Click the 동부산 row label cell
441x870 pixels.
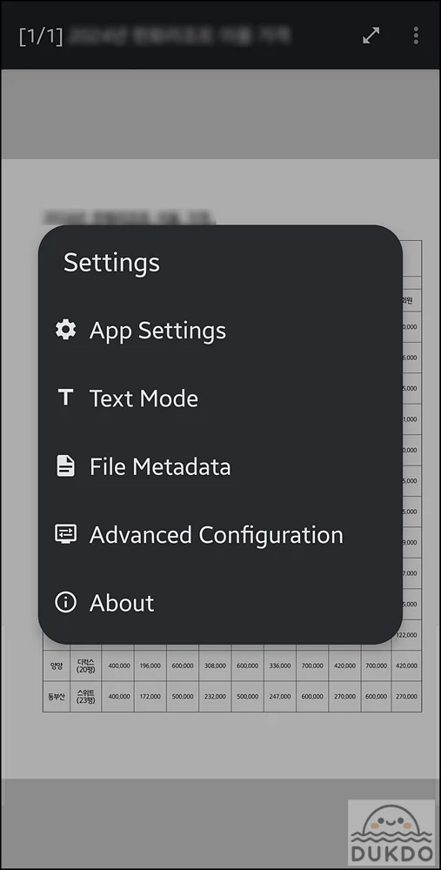tap(57, 696)
